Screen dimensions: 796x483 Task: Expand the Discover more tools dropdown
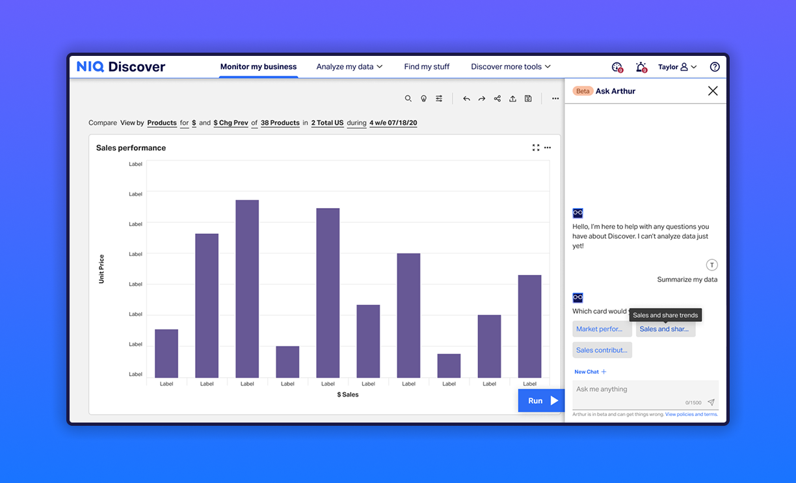(511, 67)
